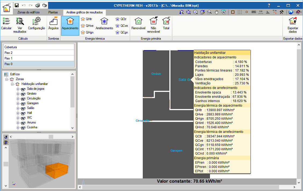Show QHve heating ventilation results
The image size is (303, 191).
pyautogui.click(x=87, y=26)
